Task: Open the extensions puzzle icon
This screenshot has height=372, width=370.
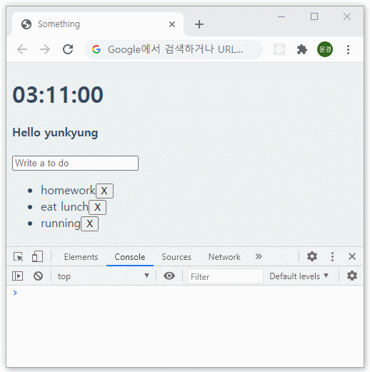Action: point(302,49)
